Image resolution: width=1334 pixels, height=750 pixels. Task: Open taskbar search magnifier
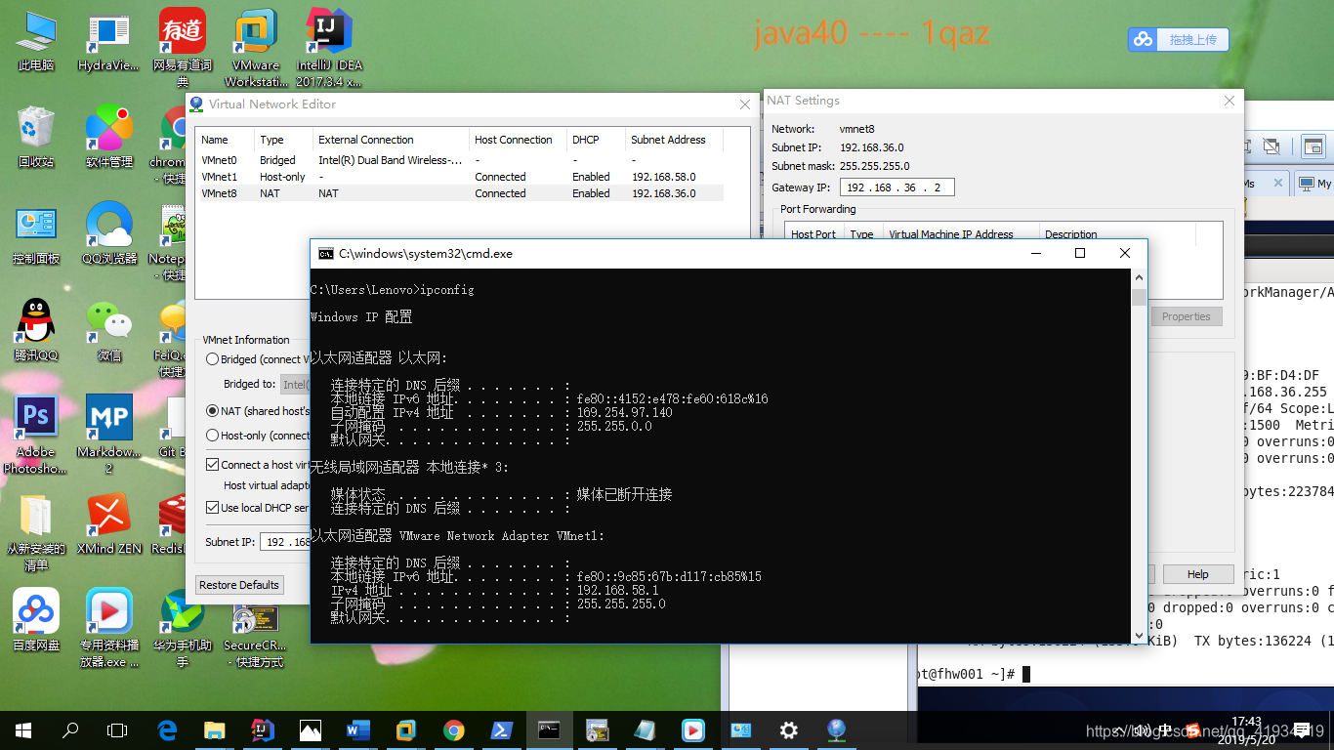click(70, 730)
